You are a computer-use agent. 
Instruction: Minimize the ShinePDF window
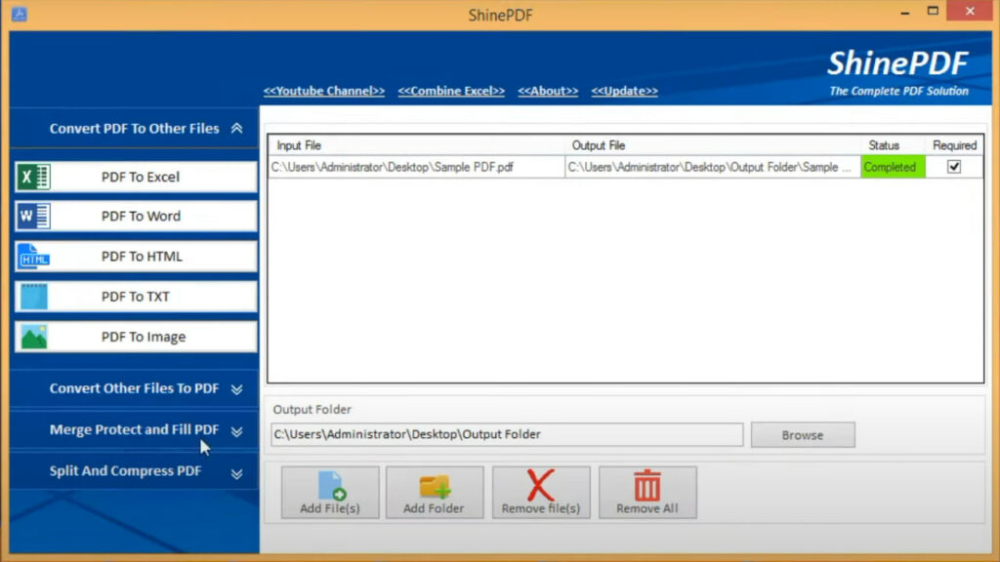tap(905, 12)
